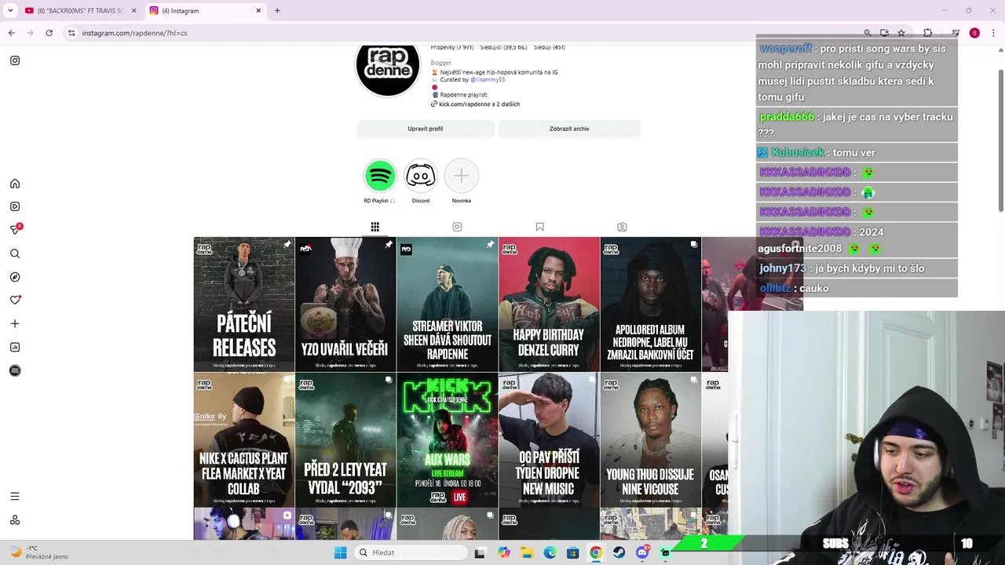The height and width of the screenshot is (565, 1005).
Task: Open Discord from the taskbar
Action: pyautogui.click(x=642, y=552)
